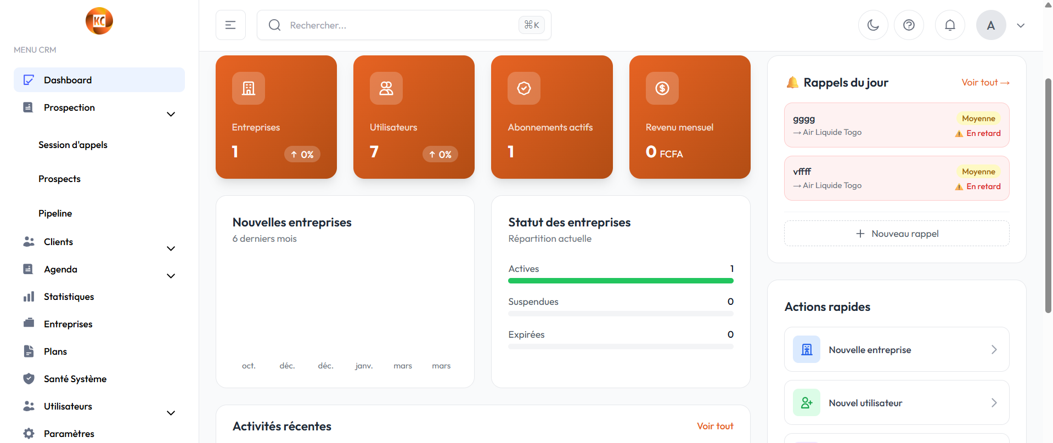This screenshot has width=1053, height=443.
Task: Click the ⌘K shortcut badge
Action: [x=532, y=25]
